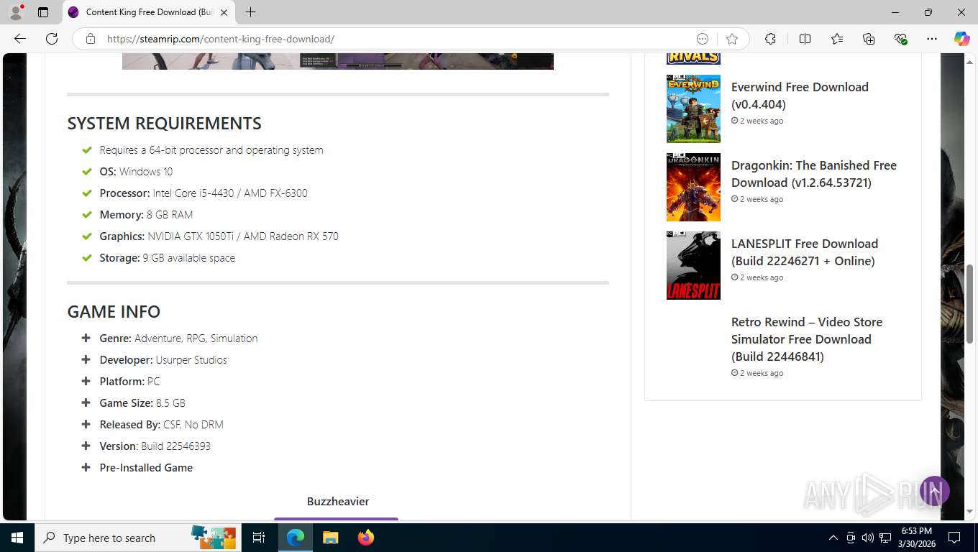The width and height of the screenshot is (978, 552).
Task: Click the page vertical scrollbar thumb
Action: point(970,304)
